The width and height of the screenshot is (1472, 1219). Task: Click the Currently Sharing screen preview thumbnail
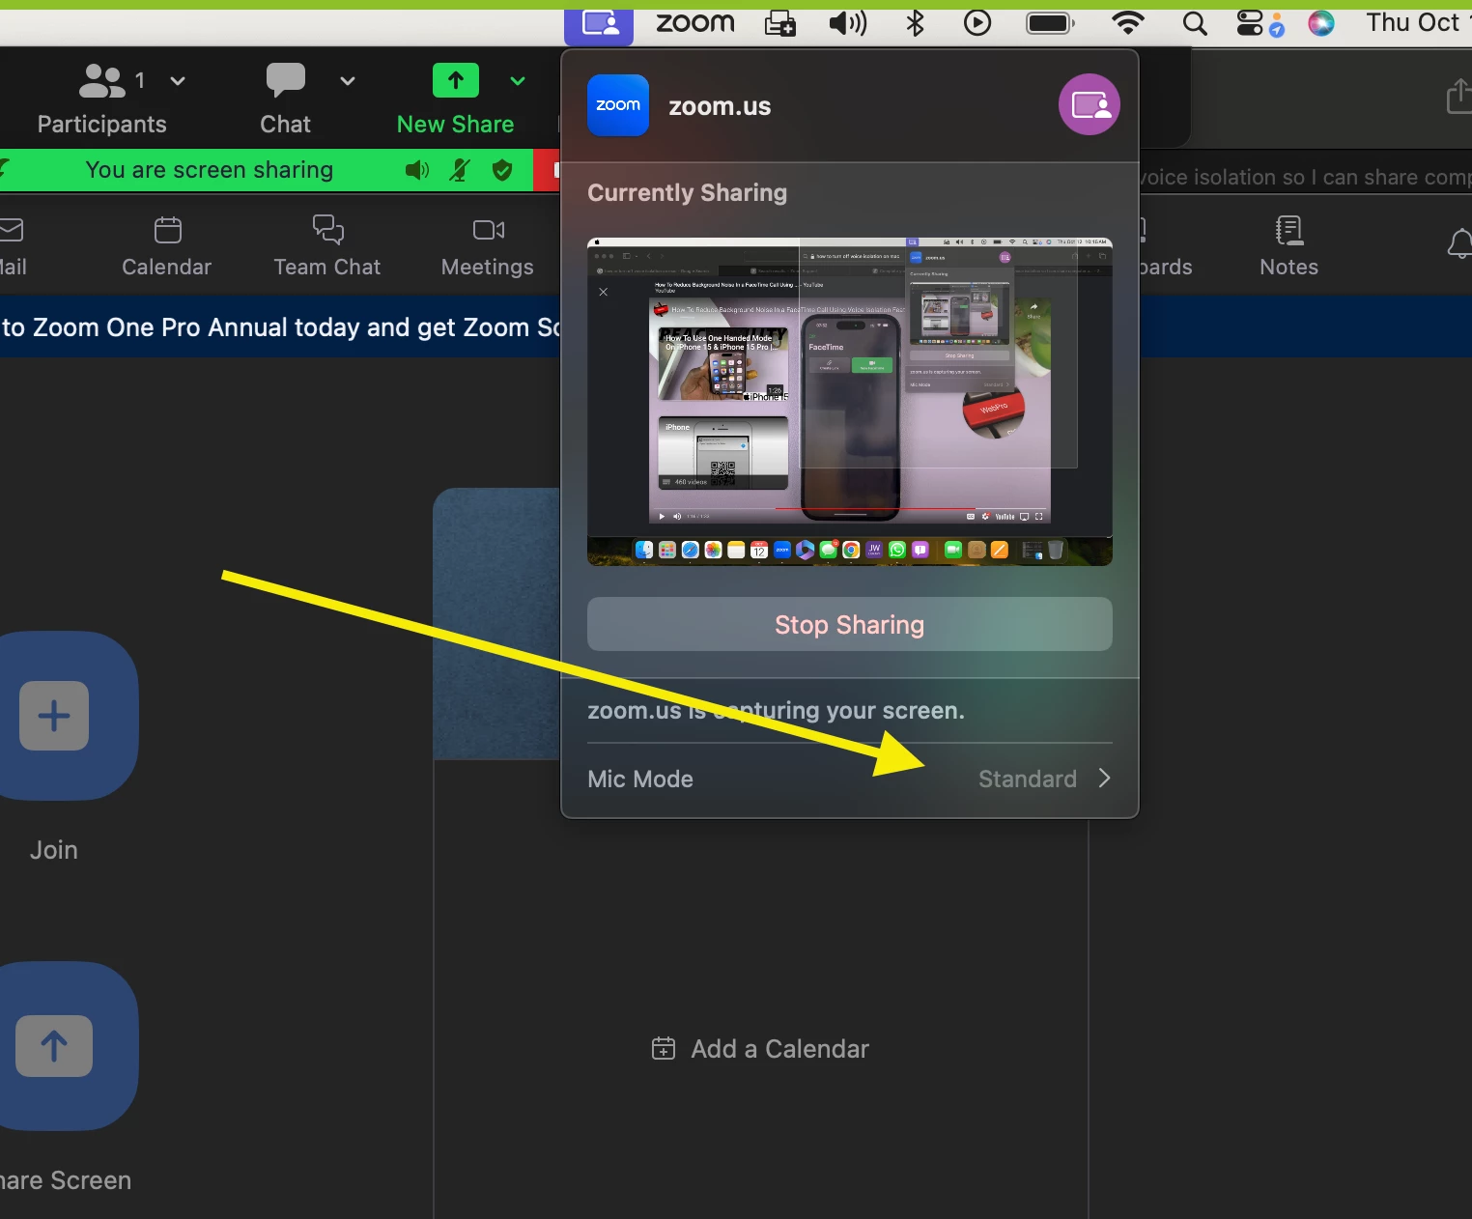(849, 401)
